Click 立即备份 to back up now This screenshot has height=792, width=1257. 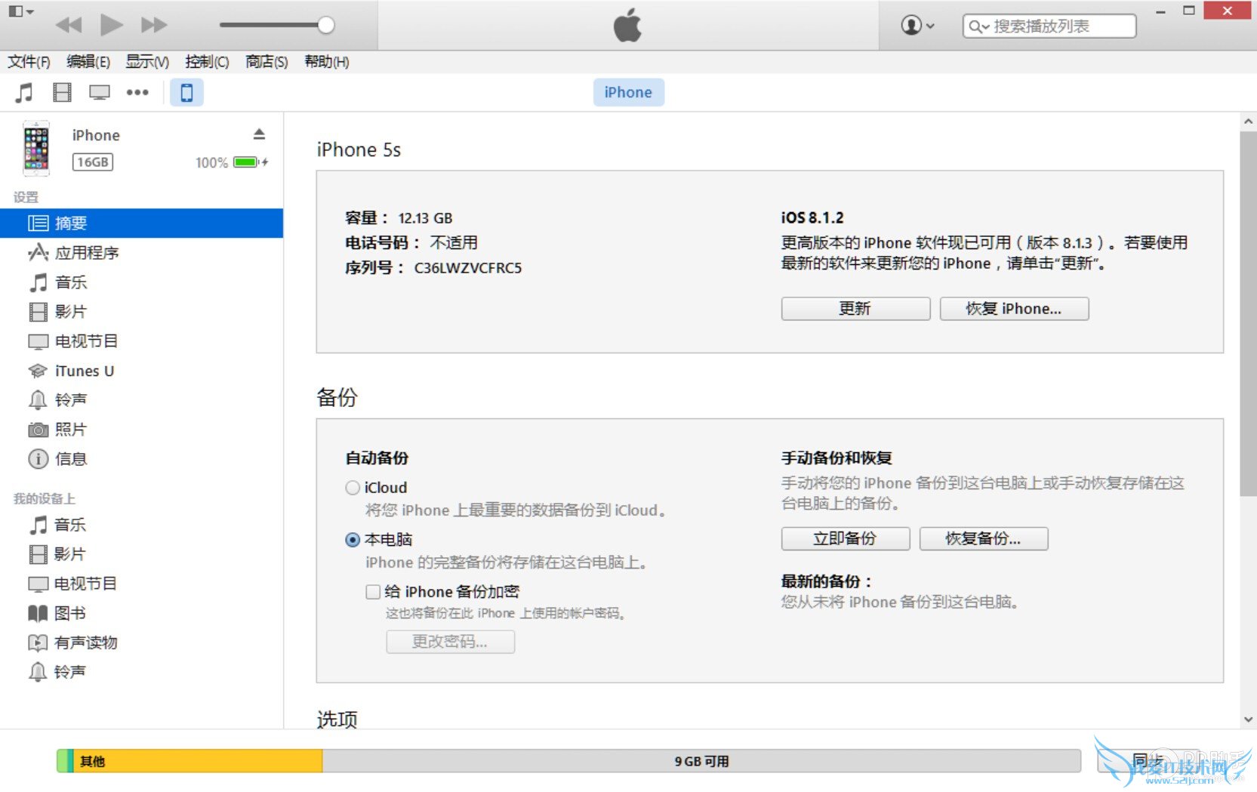point(844,538)
